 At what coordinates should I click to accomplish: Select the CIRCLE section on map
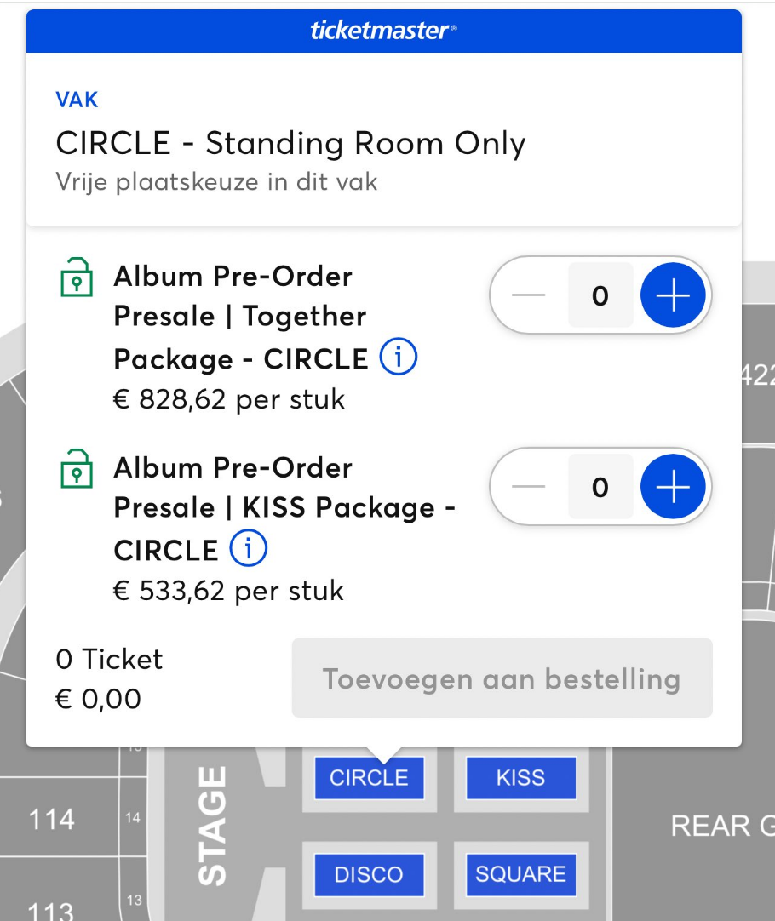point(369,778)
